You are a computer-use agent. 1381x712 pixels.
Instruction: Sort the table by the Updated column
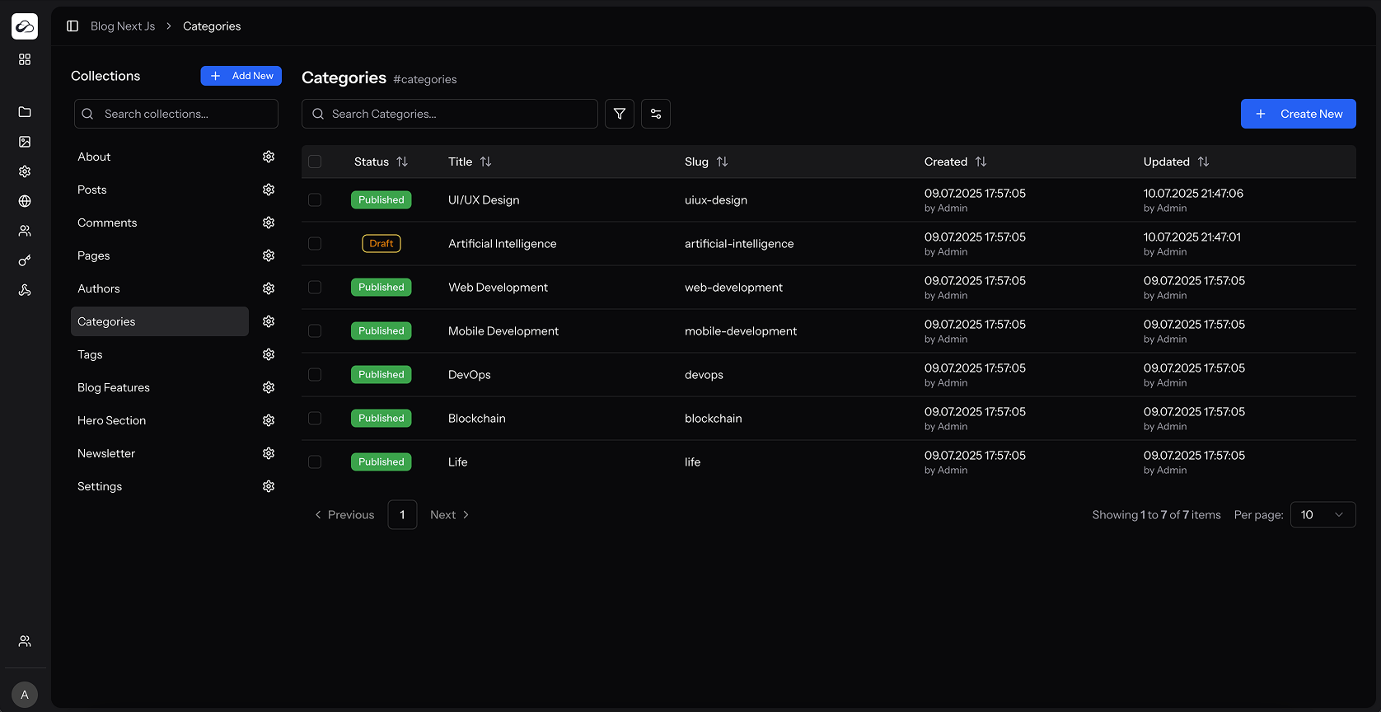tap(1176, 162)
